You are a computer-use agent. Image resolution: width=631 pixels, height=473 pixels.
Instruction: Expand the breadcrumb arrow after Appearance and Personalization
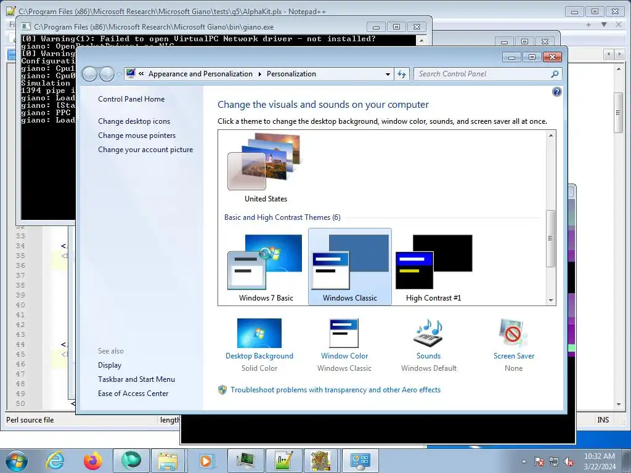click(259, 74)
